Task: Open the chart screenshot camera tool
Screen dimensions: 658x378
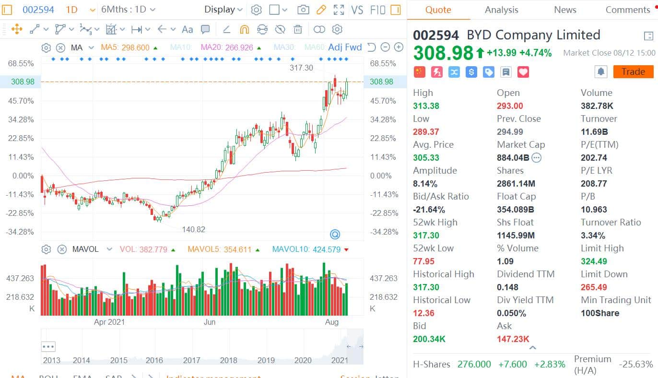Action: point(303,10)
